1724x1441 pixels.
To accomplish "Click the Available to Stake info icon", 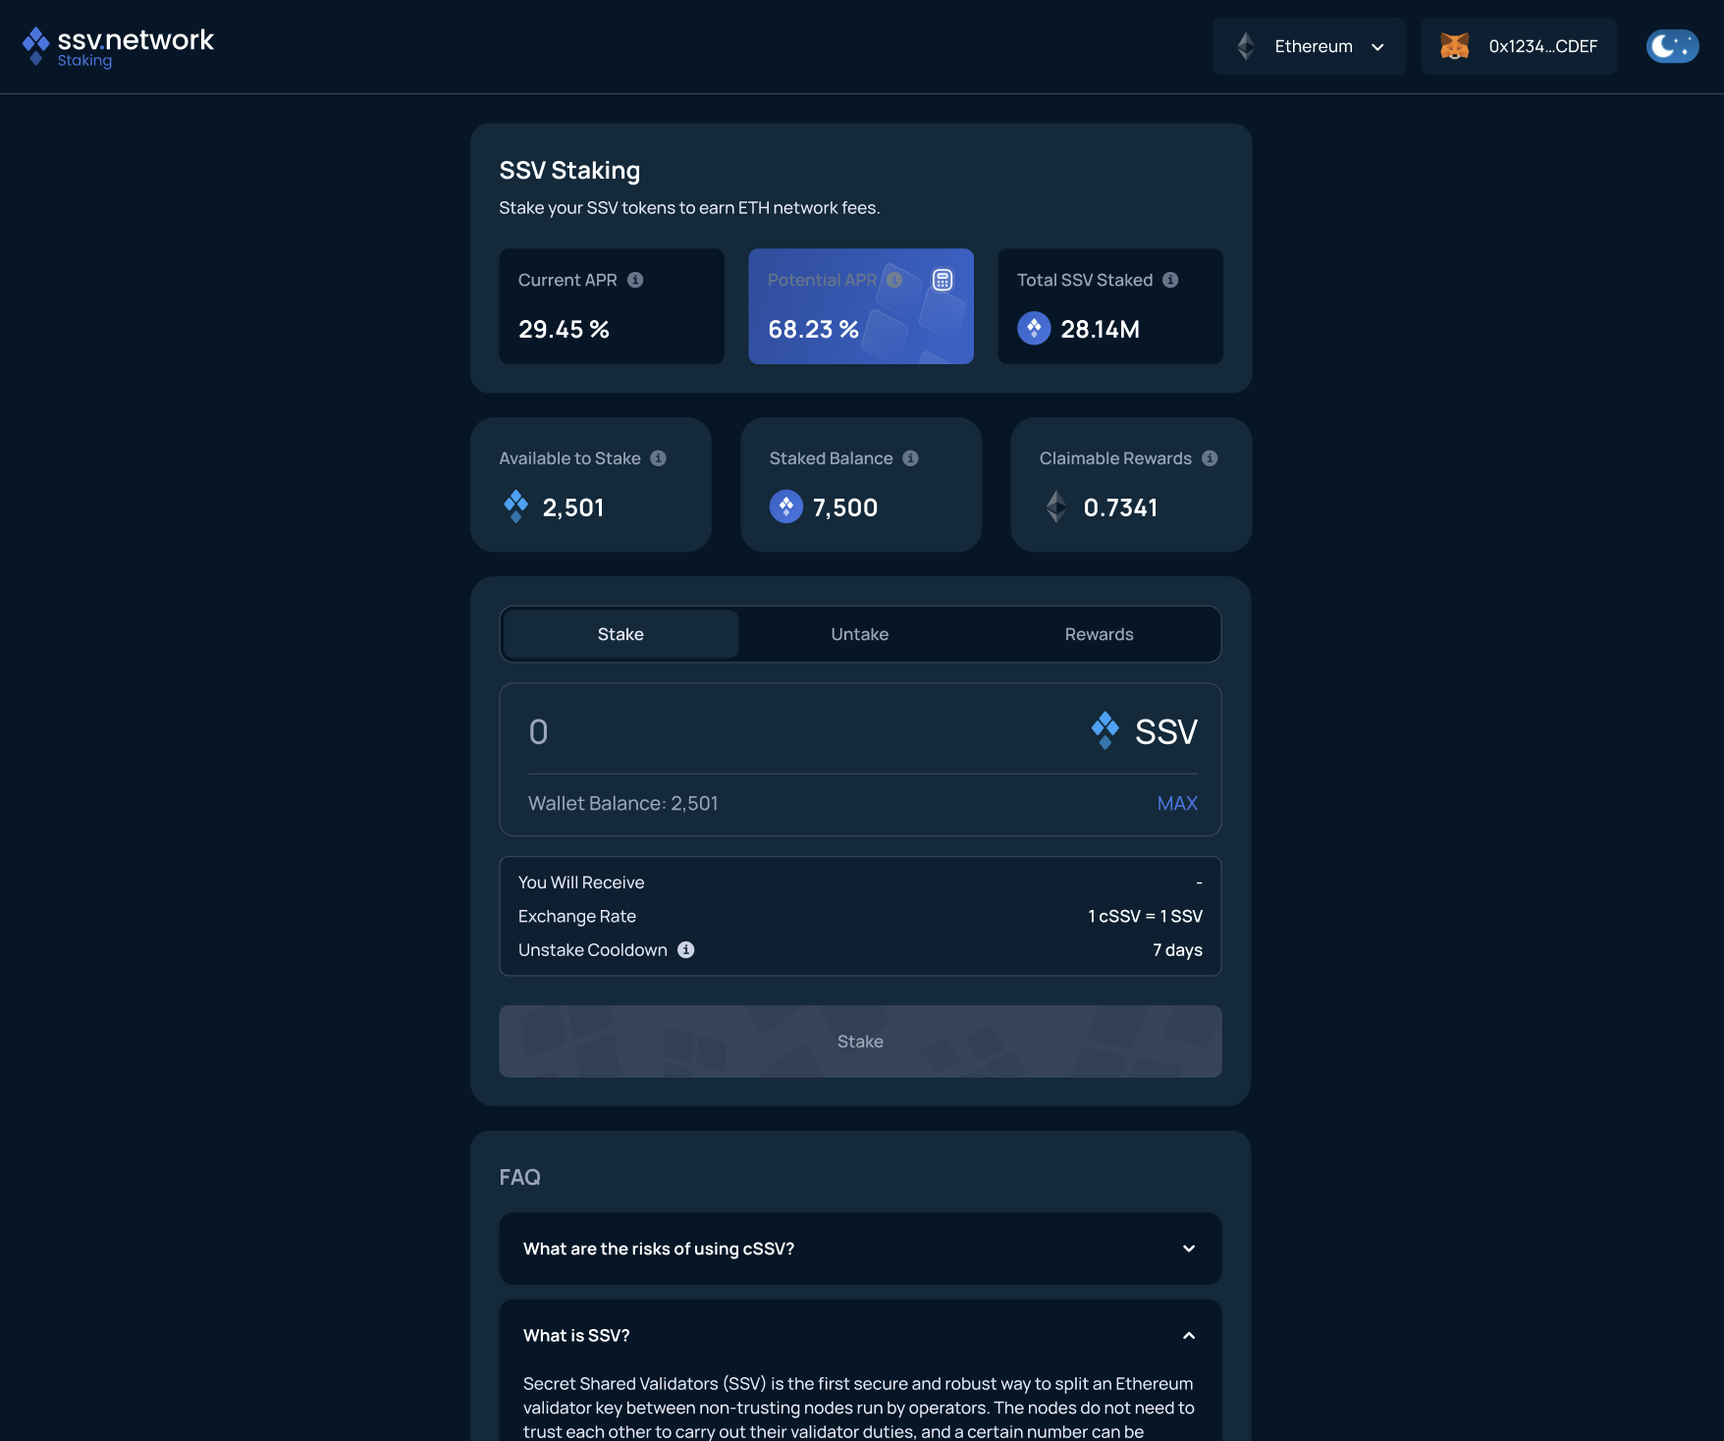I will [658, 458].
